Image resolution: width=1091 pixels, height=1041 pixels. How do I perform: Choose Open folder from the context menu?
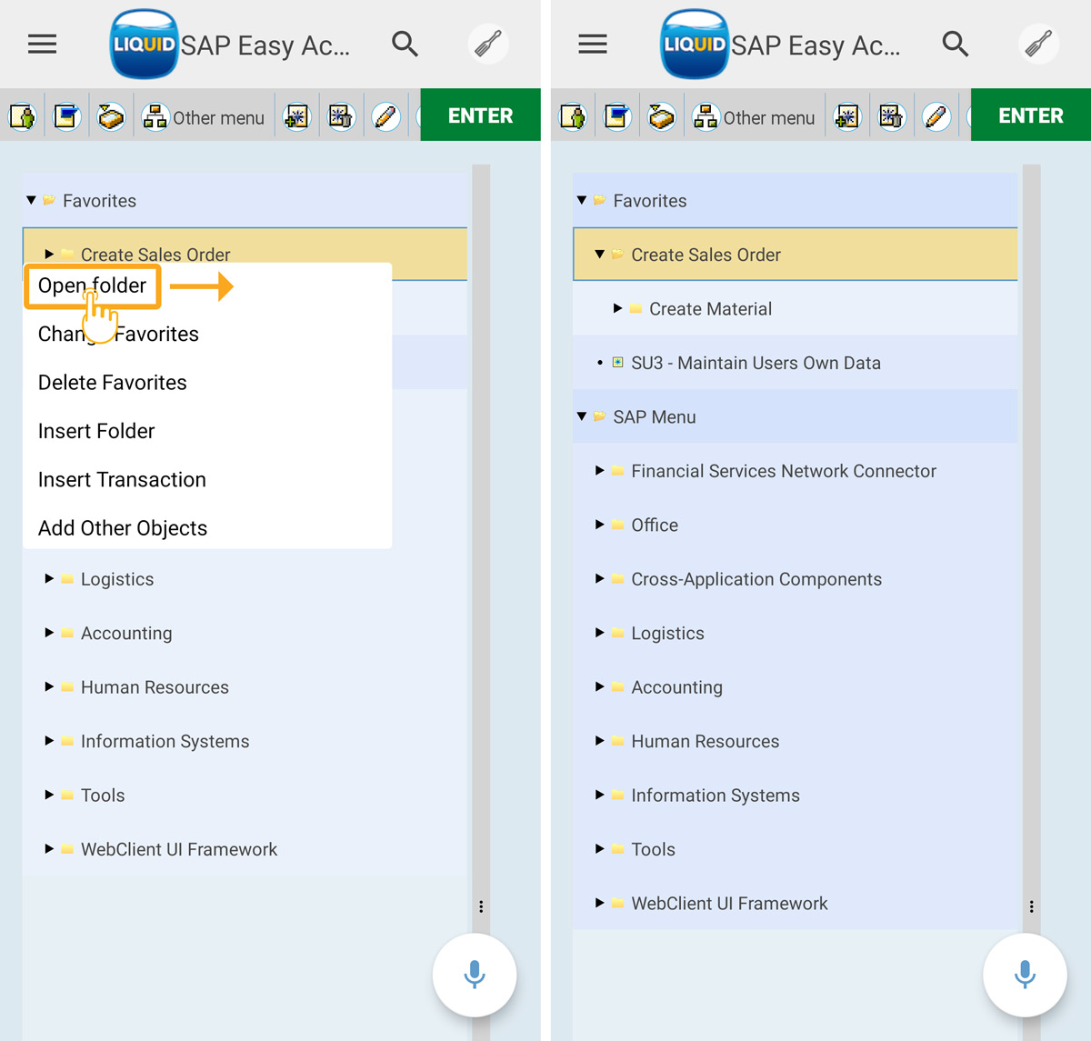(92, 285)
